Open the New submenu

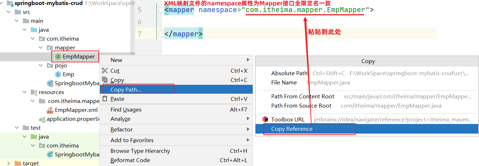(116, 60)
